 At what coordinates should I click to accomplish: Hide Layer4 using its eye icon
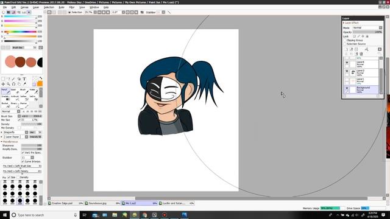tap(347, 63)
